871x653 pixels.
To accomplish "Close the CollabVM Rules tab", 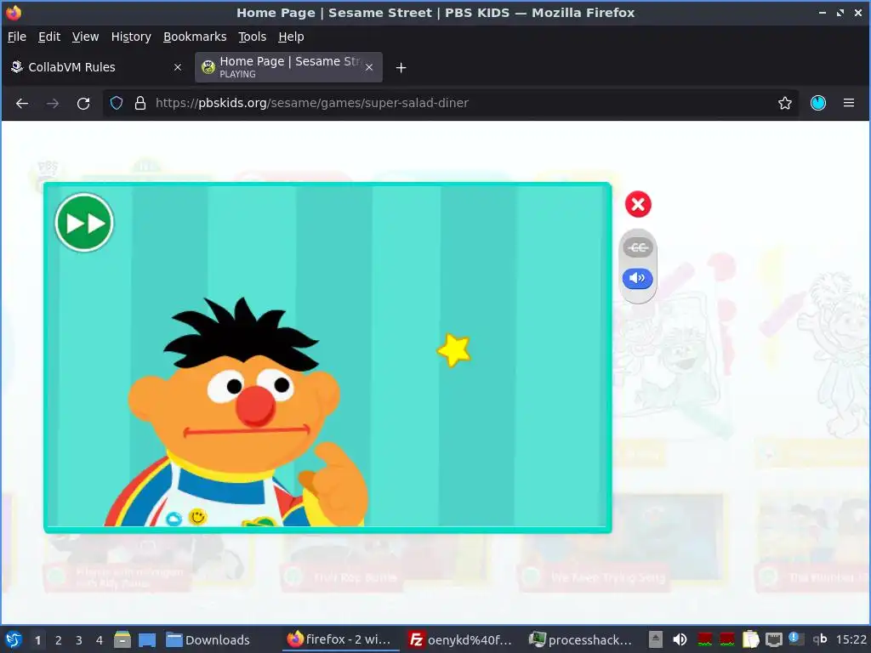I will click(178, 67).
